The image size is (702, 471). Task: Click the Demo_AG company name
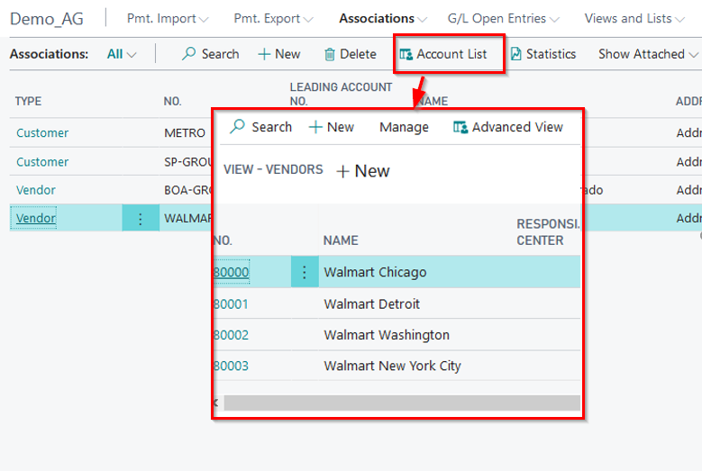(x=47, y=19)
